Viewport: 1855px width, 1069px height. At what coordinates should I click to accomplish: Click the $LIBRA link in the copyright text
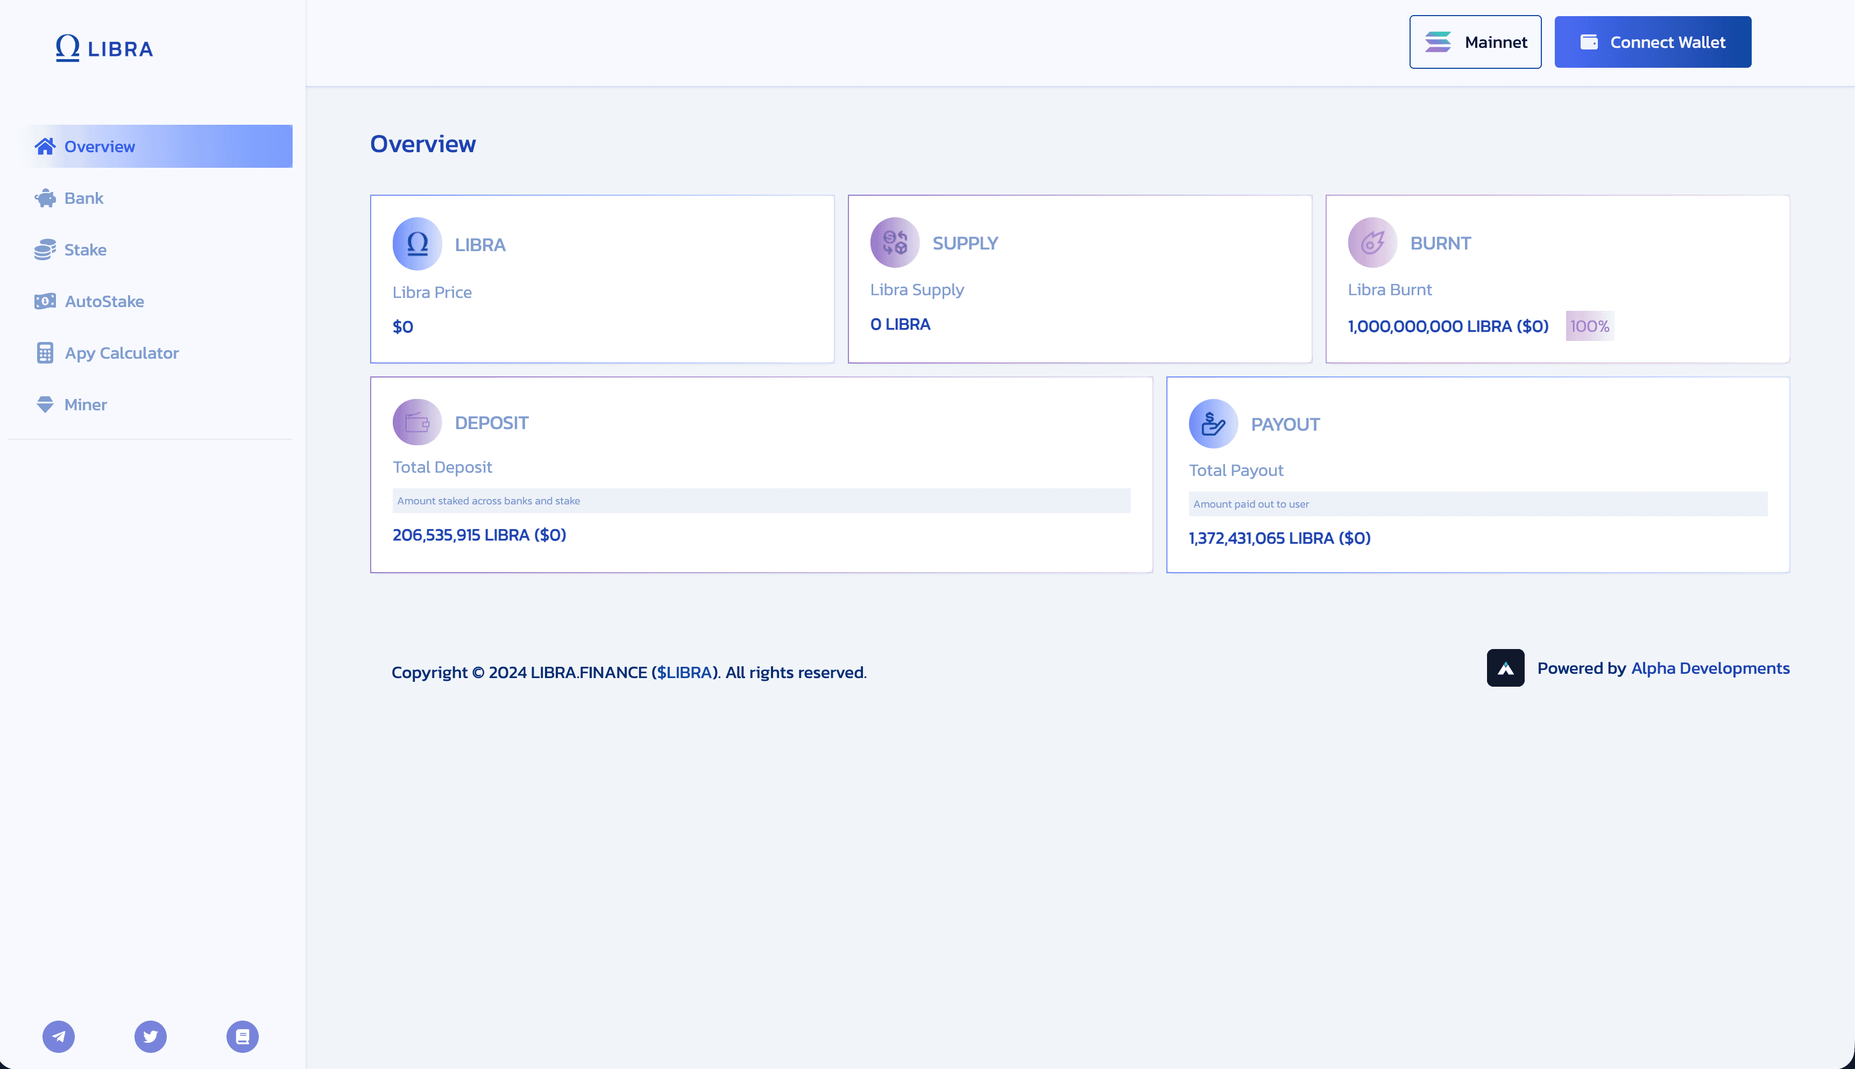point(684,672)
